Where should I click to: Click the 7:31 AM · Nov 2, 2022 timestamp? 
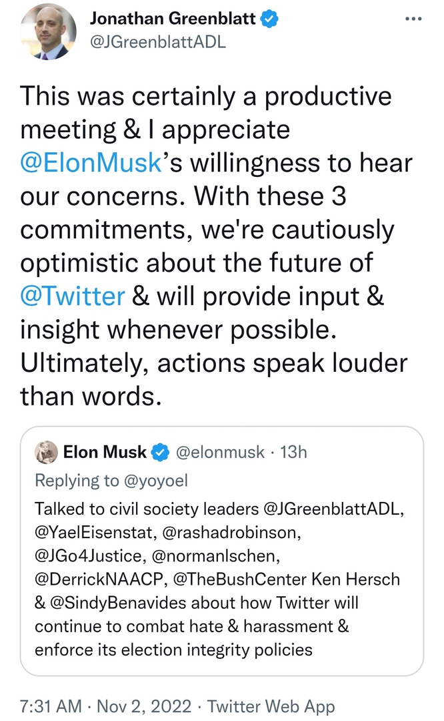pyautogui.click(x=107, y=706)
